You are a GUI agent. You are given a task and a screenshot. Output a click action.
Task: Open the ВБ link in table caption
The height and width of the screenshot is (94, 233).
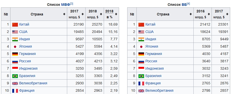click(x=184, y=5)
